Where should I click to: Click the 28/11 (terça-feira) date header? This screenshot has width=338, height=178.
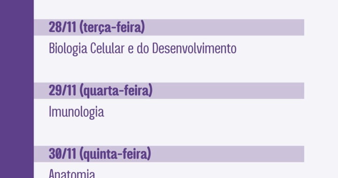(x=169, y=27)
